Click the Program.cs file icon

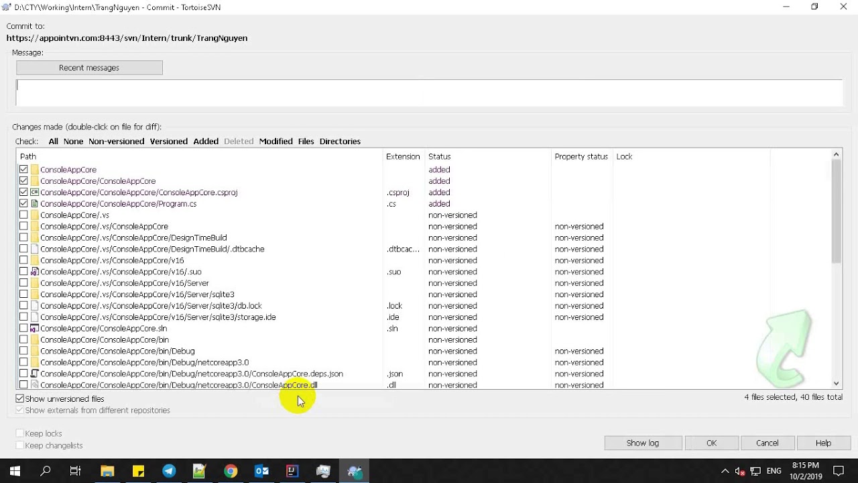point(35,204)
